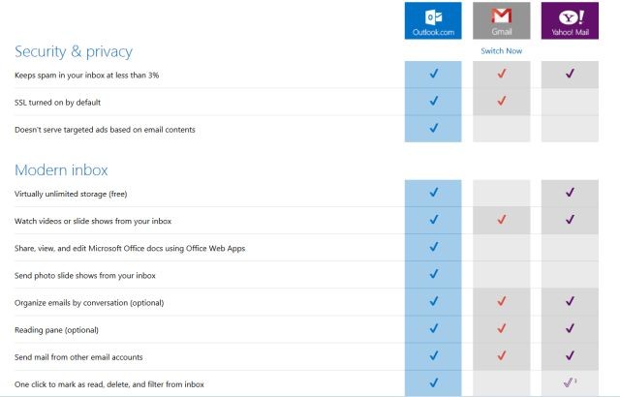
Task: Click the Outlook.com logo icon
Action: (x=433, y=17)
